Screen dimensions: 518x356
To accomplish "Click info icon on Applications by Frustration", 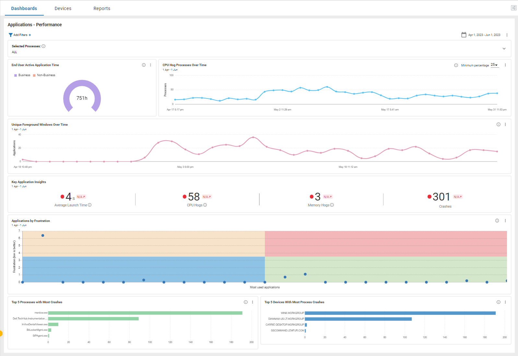I will (x=497, y=221).
